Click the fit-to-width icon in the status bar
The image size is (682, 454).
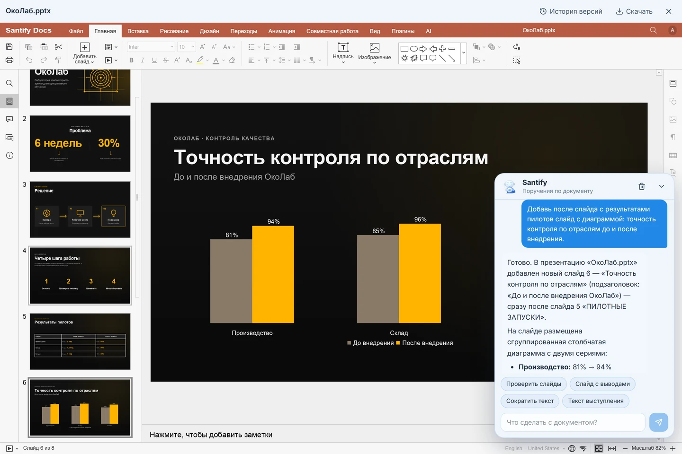click(612, 448)
